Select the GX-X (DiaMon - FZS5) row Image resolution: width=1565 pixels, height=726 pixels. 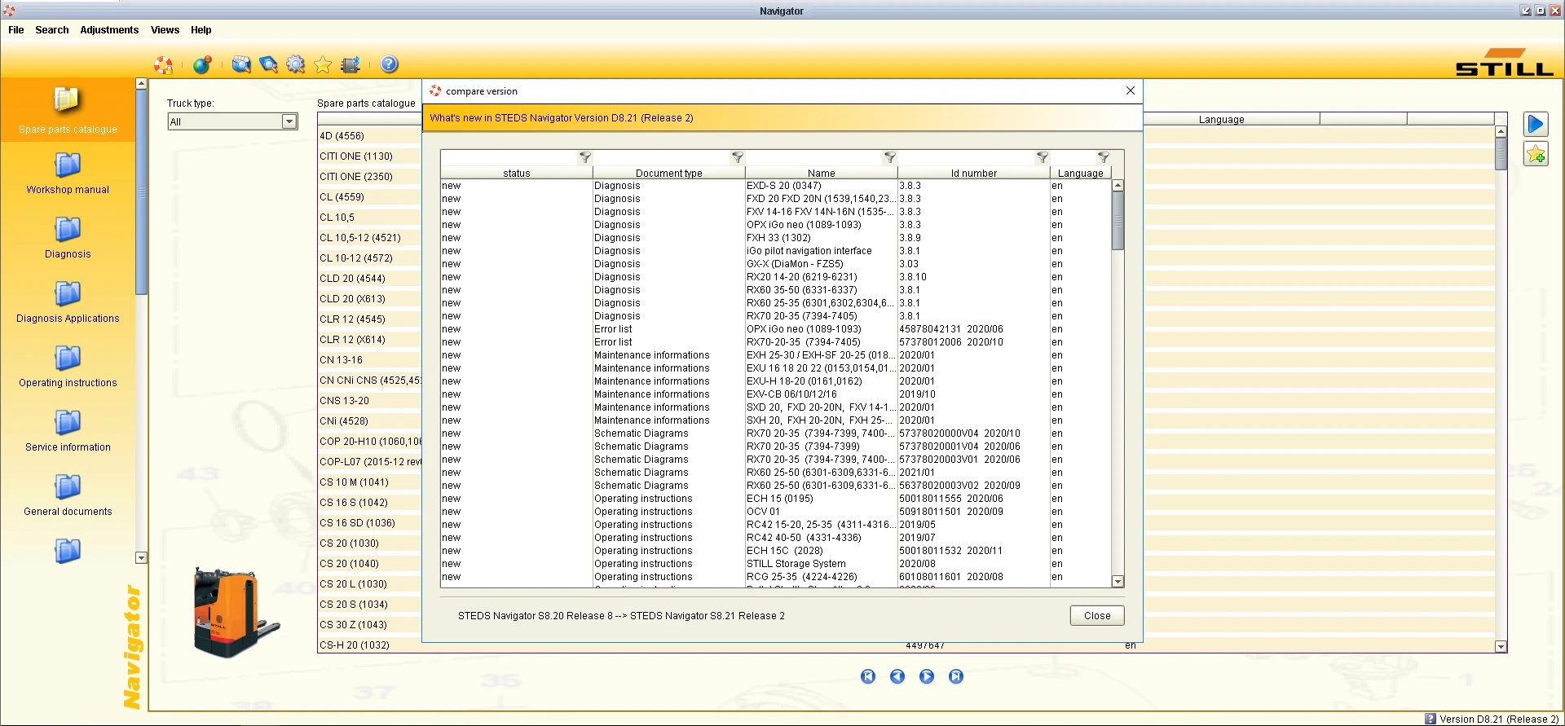(776, 264)
